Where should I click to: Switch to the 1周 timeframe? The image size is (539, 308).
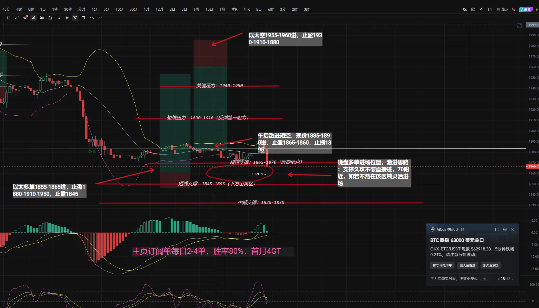pos(196,9)
